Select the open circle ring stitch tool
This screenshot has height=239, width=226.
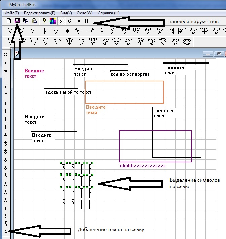coord(5,54)
